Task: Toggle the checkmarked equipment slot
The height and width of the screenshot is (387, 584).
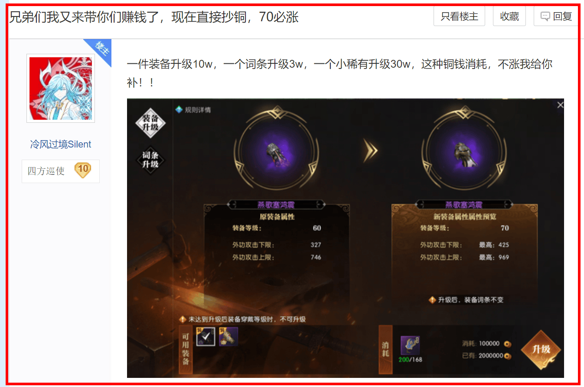Action: [206, 336]
